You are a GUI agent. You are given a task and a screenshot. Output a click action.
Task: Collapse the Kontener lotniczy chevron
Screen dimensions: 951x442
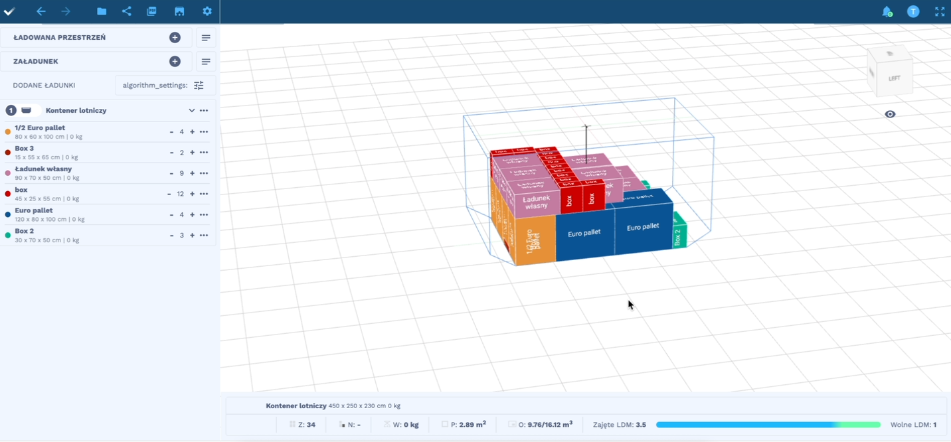pos(192,111)
